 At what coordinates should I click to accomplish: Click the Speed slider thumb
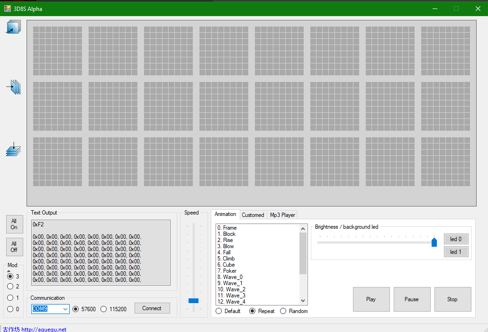193,301
